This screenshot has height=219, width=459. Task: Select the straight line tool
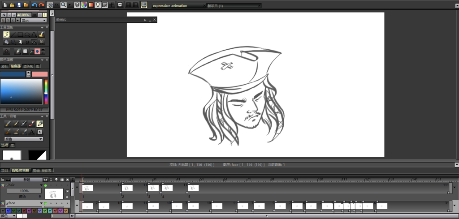(13, 34)
